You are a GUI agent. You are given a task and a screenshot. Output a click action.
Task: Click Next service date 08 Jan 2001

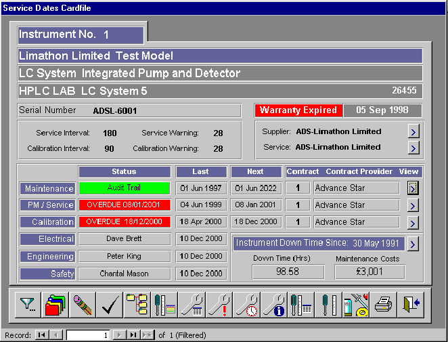coord(256,205)
